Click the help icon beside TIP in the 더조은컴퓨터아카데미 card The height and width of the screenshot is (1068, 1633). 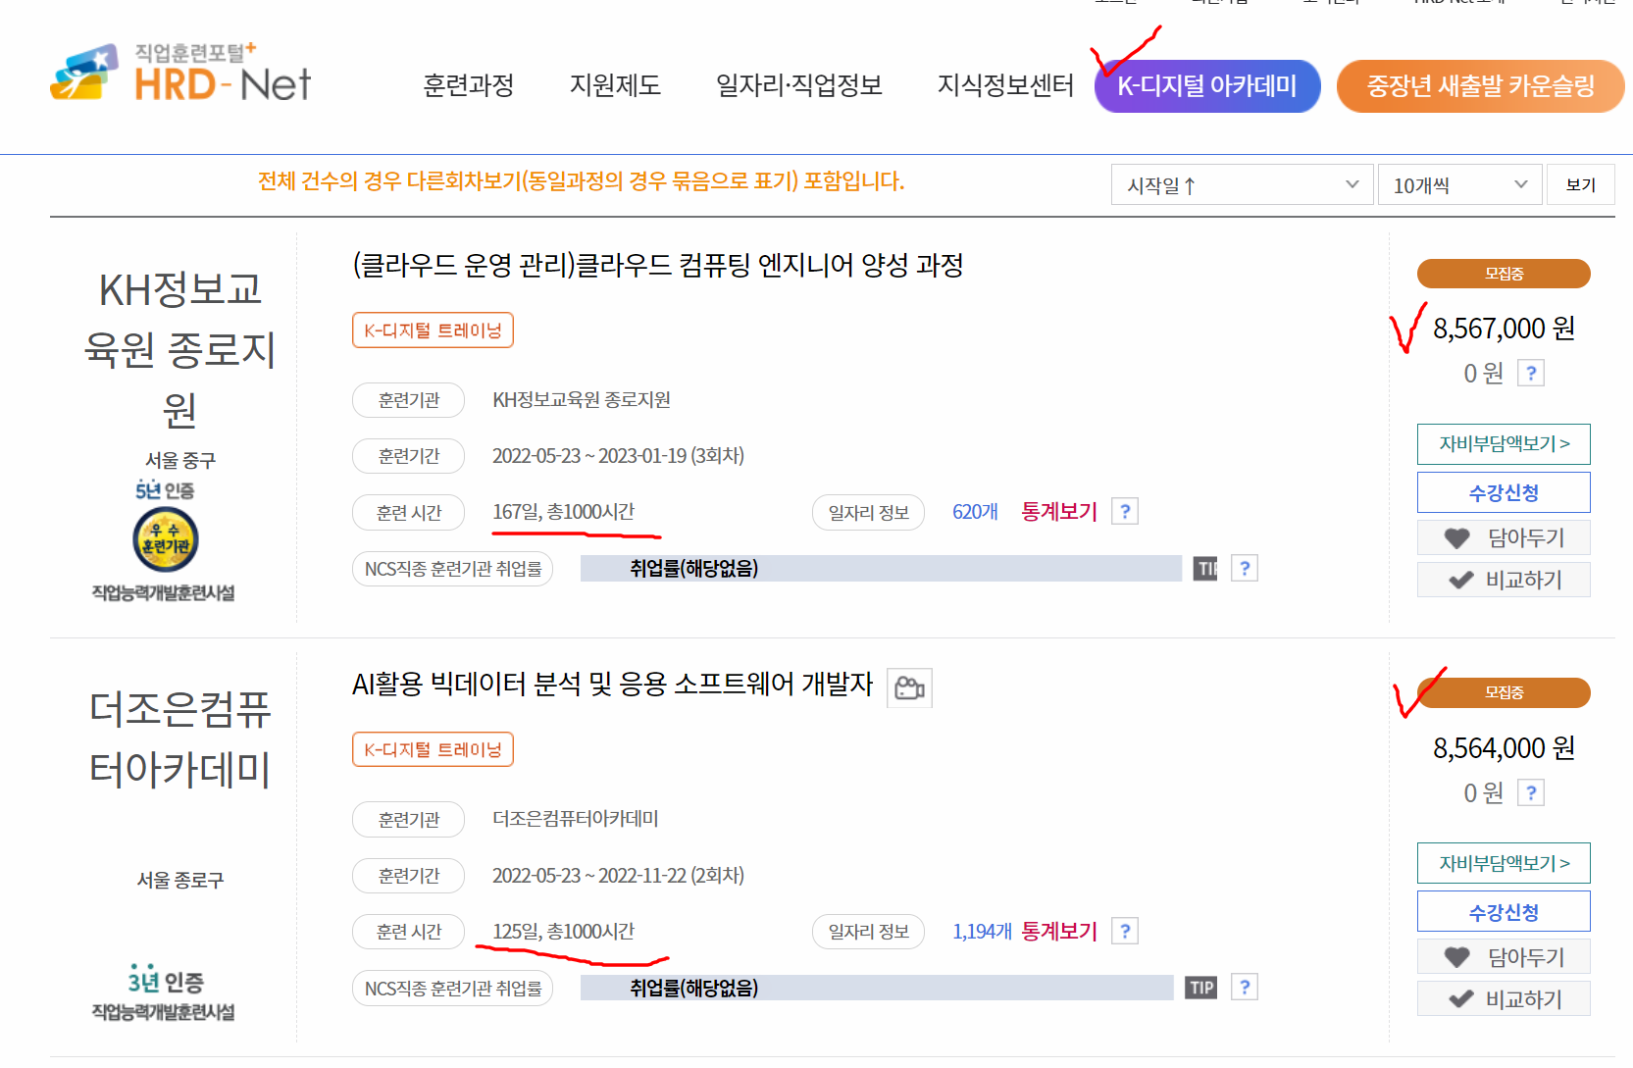pyautogui.click(x=1245, y=988)
